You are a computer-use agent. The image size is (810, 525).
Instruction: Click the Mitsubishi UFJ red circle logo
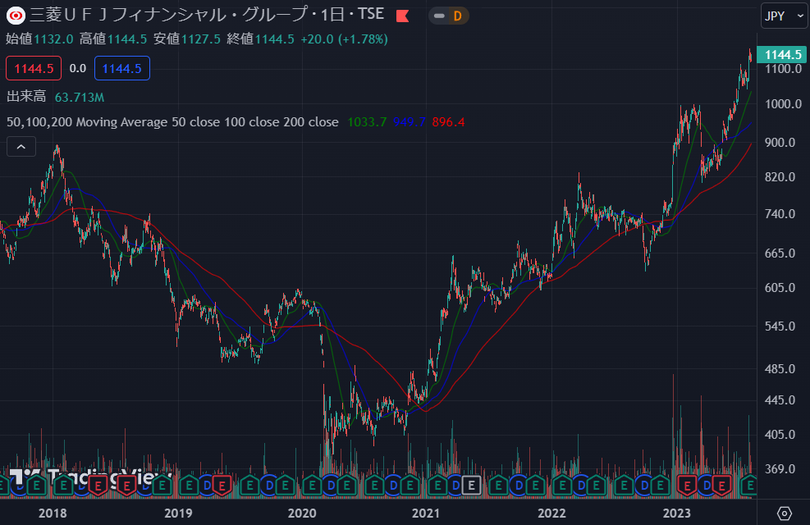coord(16,16)
